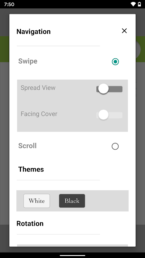The height and width of the screenshot is (258, 145).
Task: Toggle the Spread View switch
Action: pos(109,89)
